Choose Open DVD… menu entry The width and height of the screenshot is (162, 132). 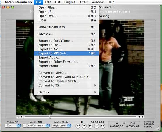coord(66,16)
